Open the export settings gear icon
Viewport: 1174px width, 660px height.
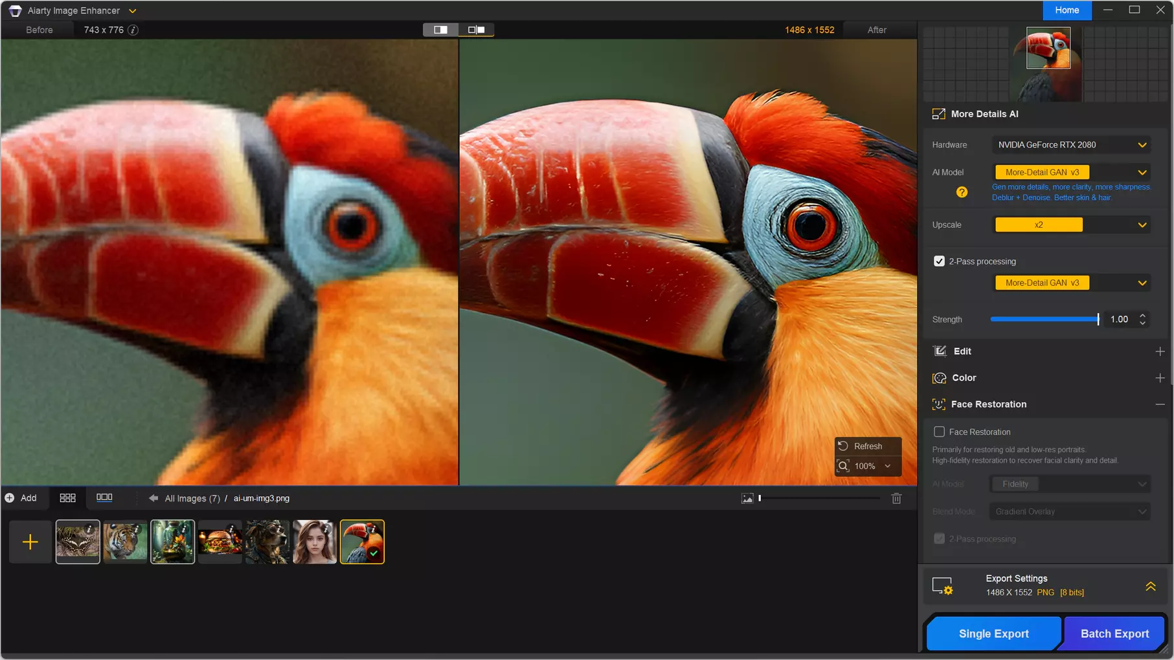point(942,586)
